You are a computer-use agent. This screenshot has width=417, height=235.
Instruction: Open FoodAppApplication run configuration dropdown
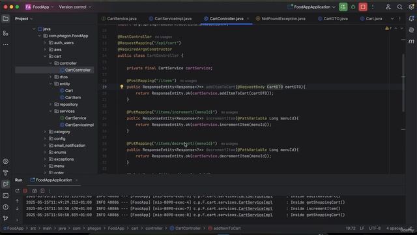tap(311, 7)
